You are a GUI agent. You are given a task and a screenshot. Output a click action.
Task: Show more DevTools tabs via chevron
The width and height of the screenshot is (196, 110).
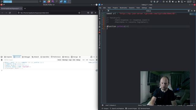[80, 57]
